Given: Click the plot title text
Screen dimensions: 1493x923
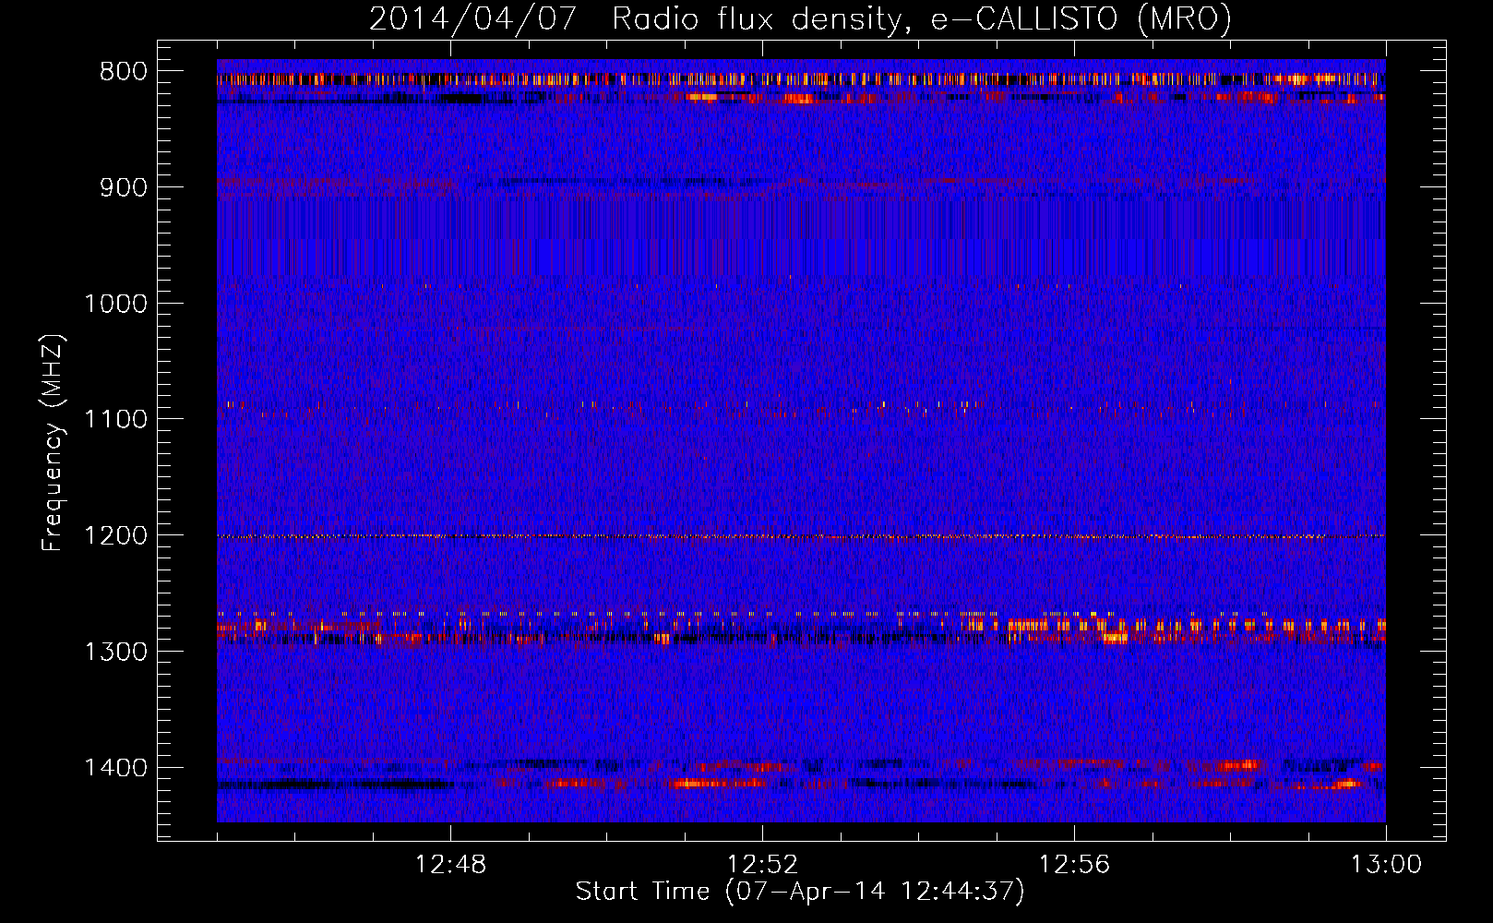Looking at the screenshot, I should 800,18.
